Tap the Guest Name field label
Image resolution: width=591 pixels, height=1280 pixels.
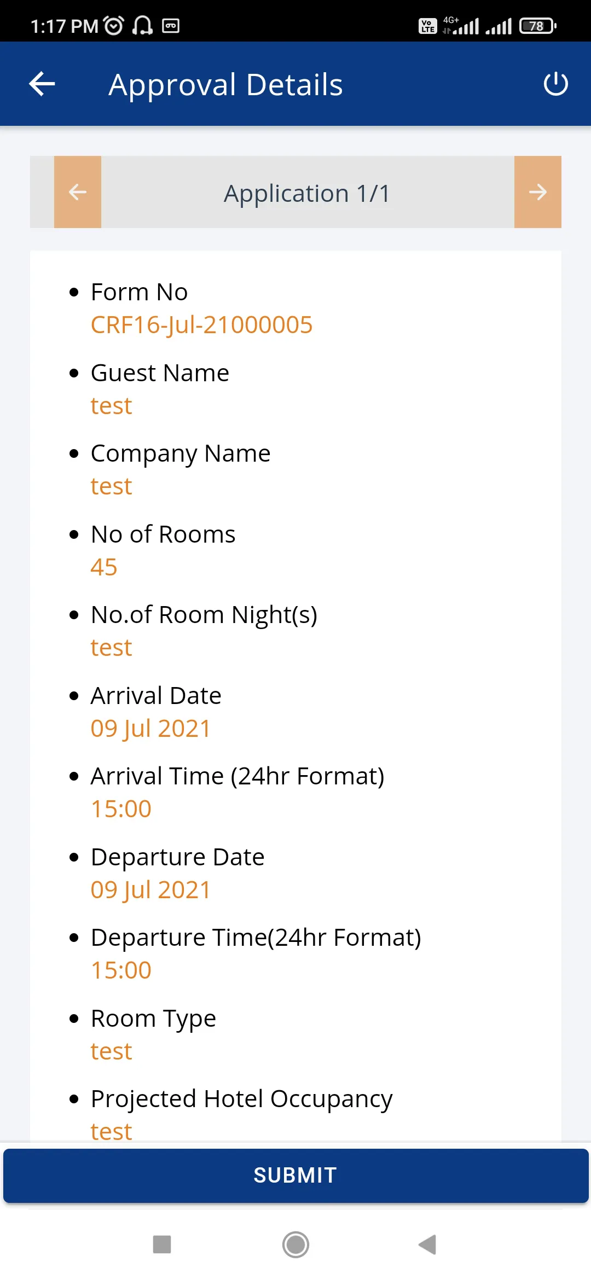(x=160, y=373)
